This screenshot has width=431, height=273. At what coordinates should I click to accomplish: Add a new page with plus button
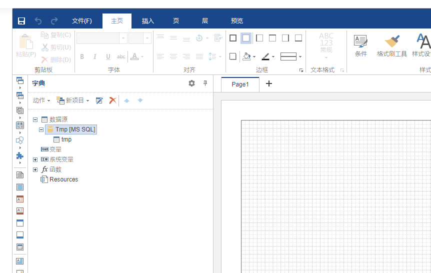pyautogui.click(x=269, y=83)
